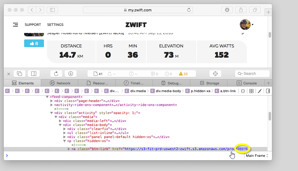Image resolution: width=298 pixels, height=171 pixels.
Task: Click the Ride On thumbs-up 8 button
Action: 34,43
